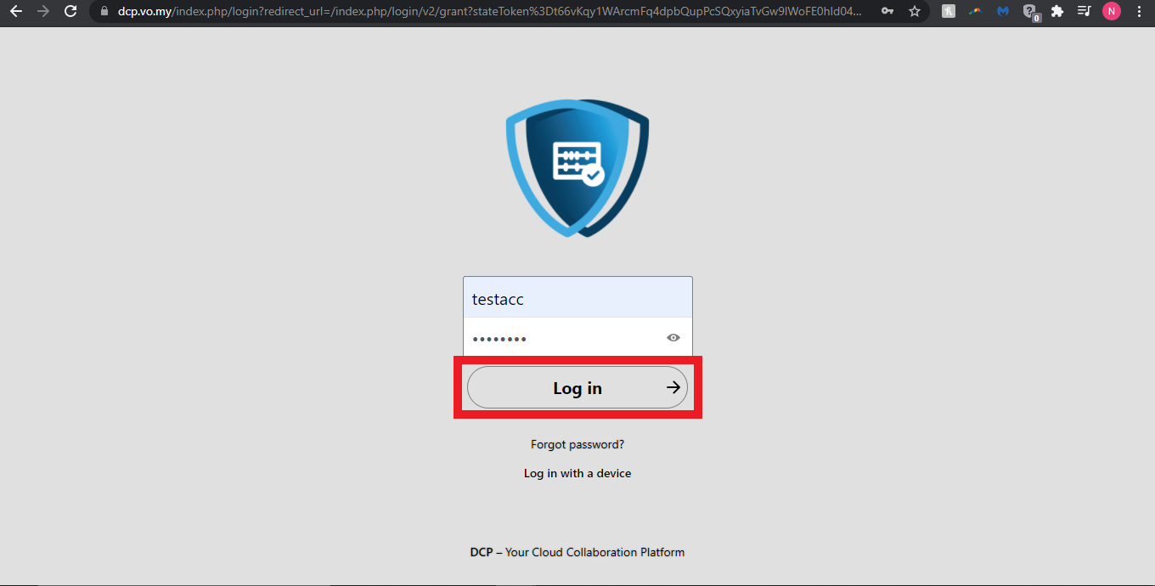This screenshot has width=1155, height=586.
Task: Open Chrome profile avatar N
Action: pyautogui.click(x=1111, y=12)
